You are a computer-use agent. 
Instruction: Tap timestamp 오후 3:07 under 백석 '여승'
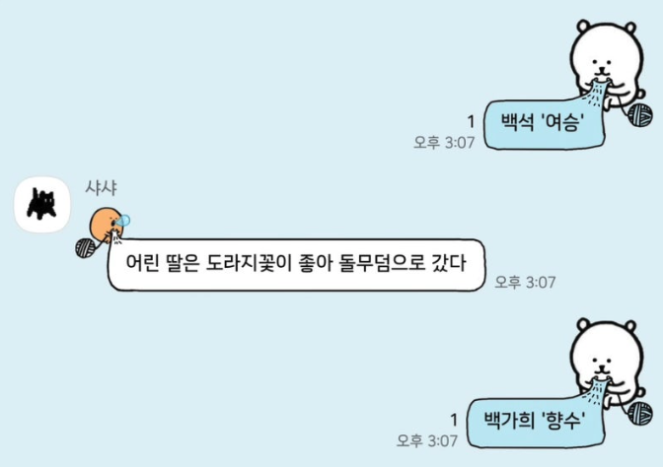coord(444,142)
